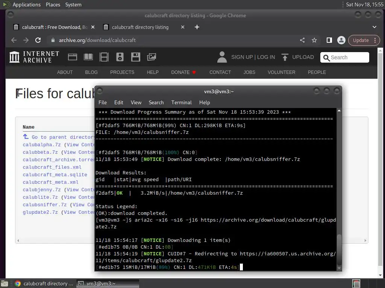
Task: Open terminal Search menu
Action: (156, 102)
